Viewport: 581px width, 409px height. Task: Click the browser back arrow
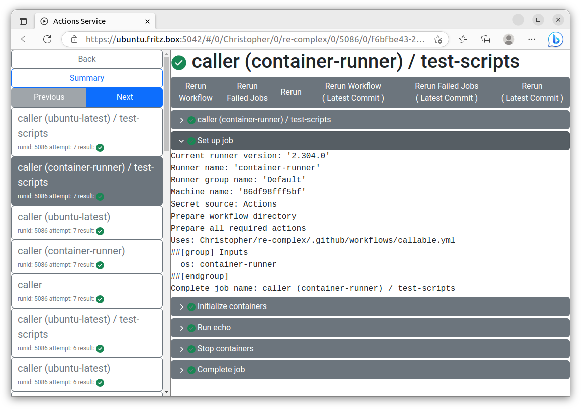[25, 39]
